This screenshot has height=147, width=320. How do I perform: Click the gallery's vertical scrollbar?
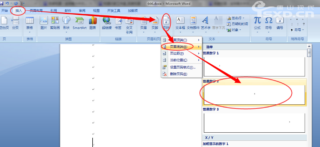(x=309, y=92)
